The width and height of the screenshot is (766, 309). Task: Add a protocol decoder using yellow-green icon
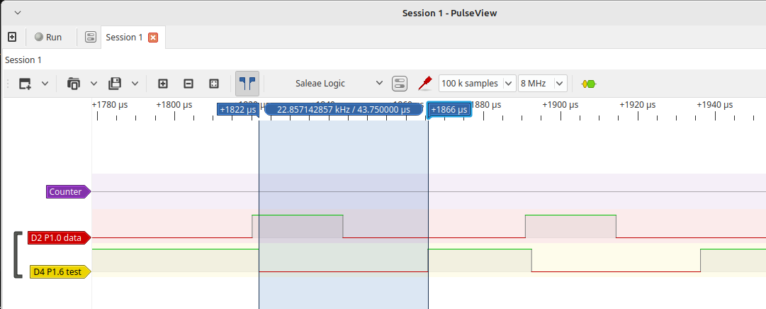coord(588,84)
